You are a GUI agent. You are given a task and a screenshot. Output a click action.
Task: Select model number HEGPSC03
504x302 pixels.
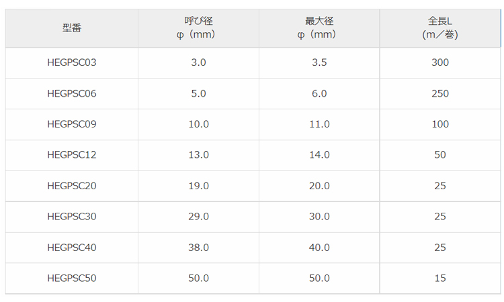point(72,63)
